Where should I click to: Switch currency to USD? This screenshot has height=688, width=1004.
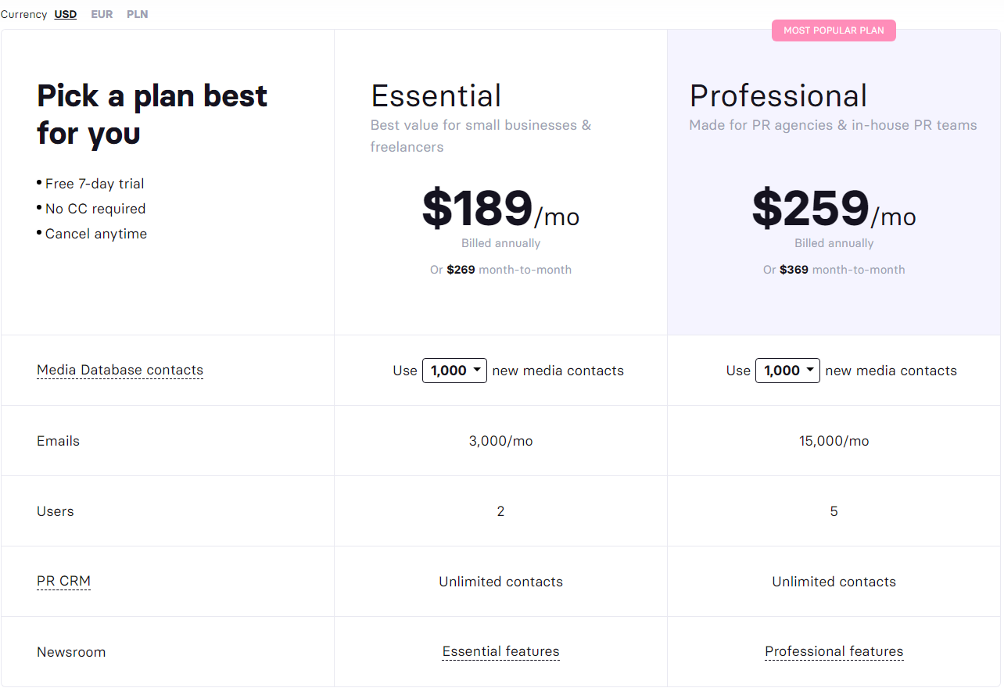66,14
